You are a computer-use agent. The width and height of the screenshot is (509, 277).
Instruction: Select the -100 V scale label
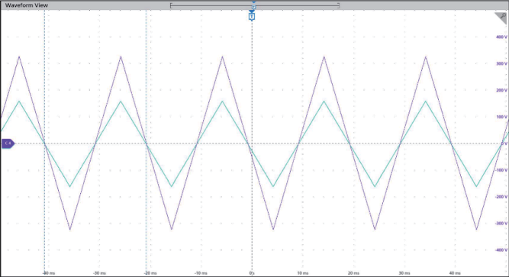click(501, 170)
